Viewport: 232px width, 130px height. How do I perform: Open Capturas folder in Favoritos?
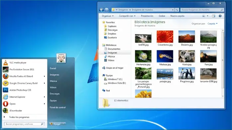(x=110, y=26)
